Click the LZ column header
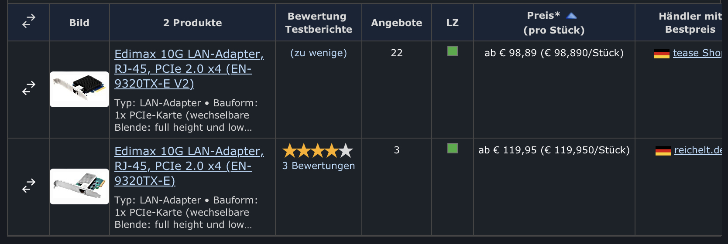The width and height of the screenshot is (728, 244). point(452,23)
